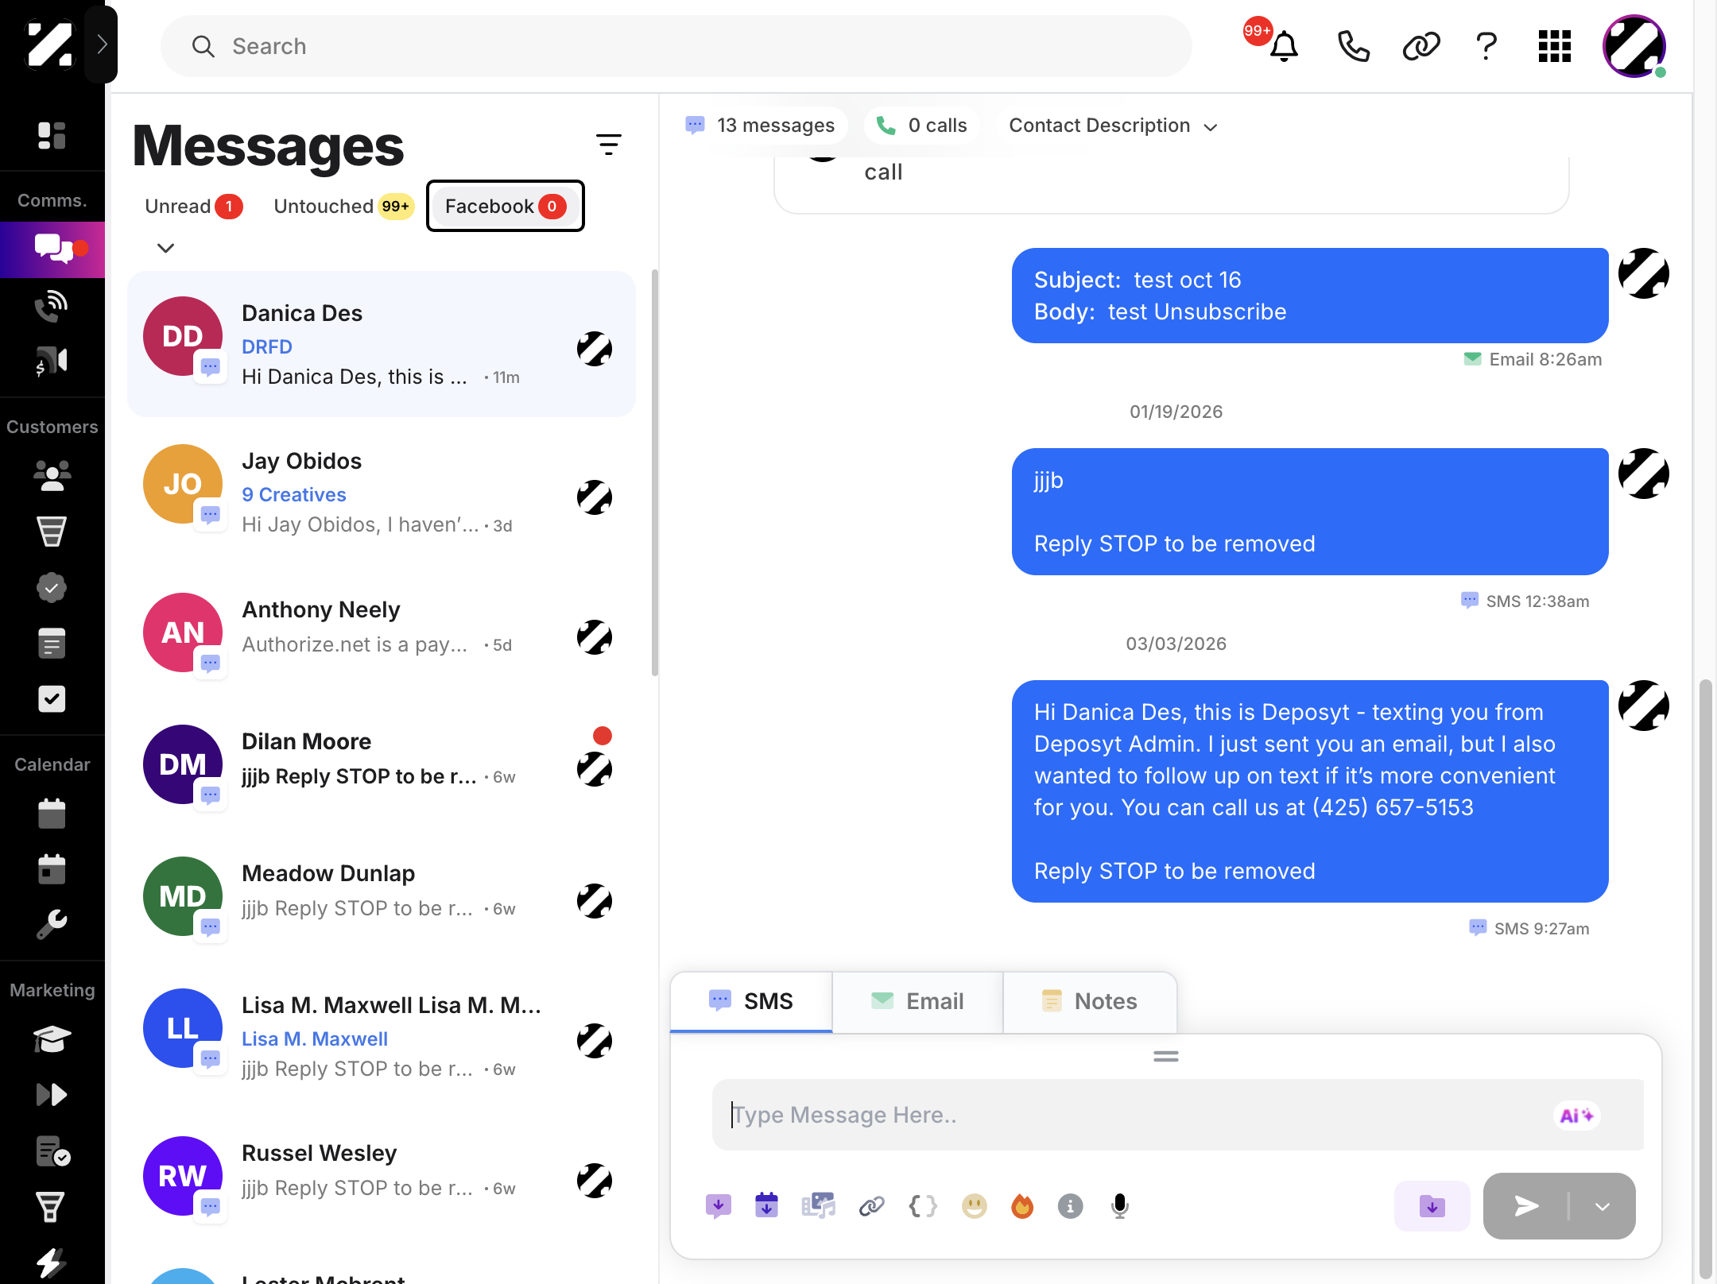
Task: Expand the chevron below message filters
Action: [x=165, y=248]
